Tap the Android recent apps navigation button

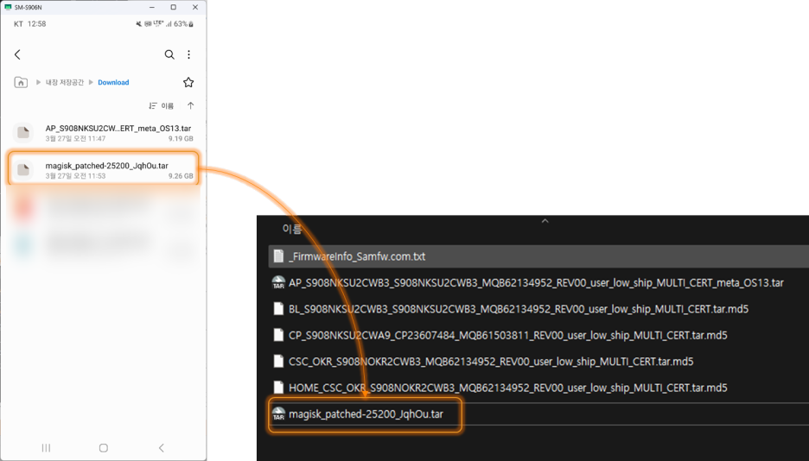coord(46,448)
